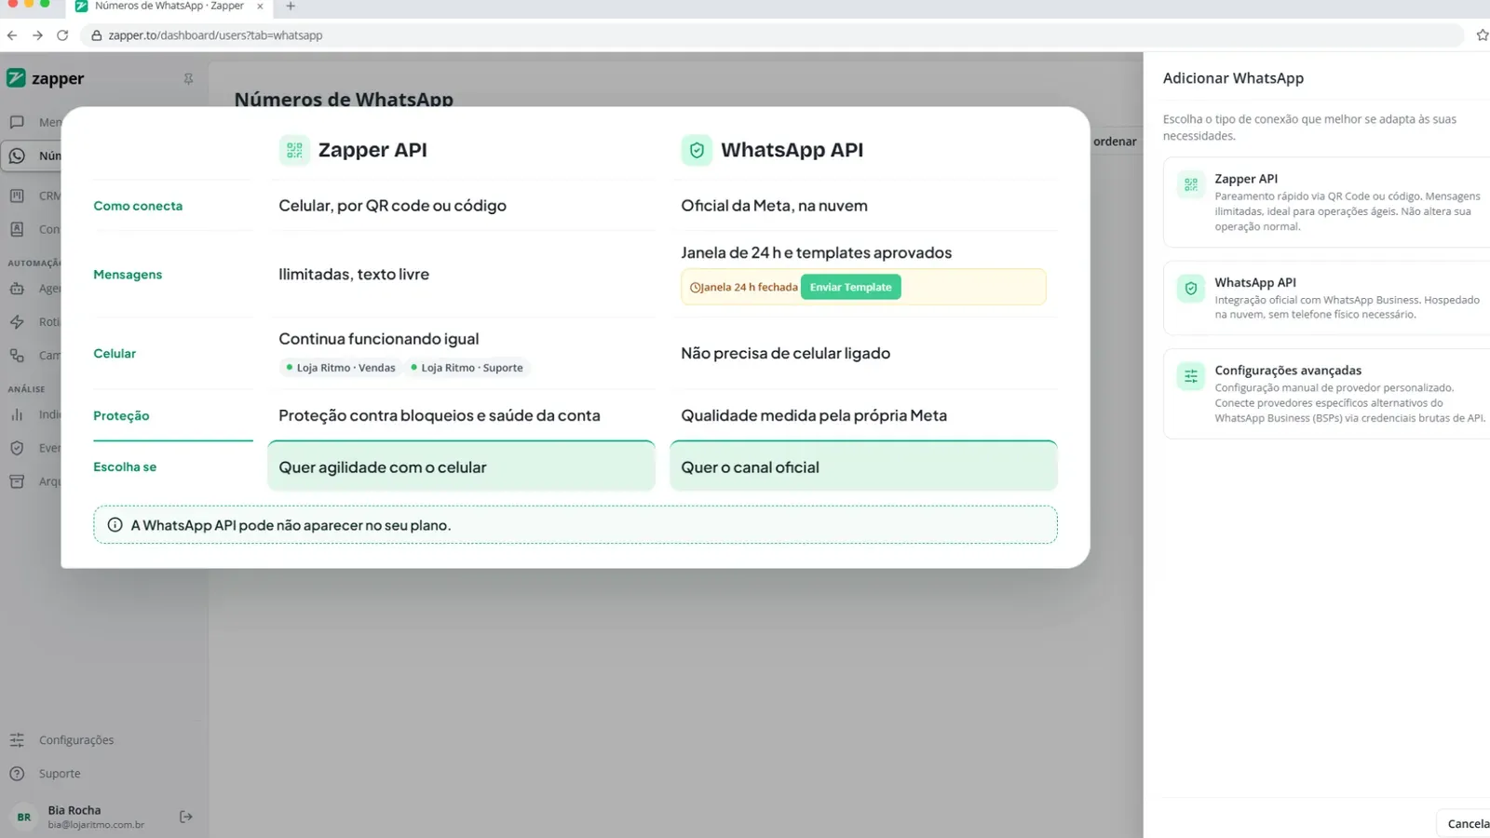This screenshot has width=1490, height=838.
Task: Open the lightning bolt routines icon
Action: click(x=17, y=322)
